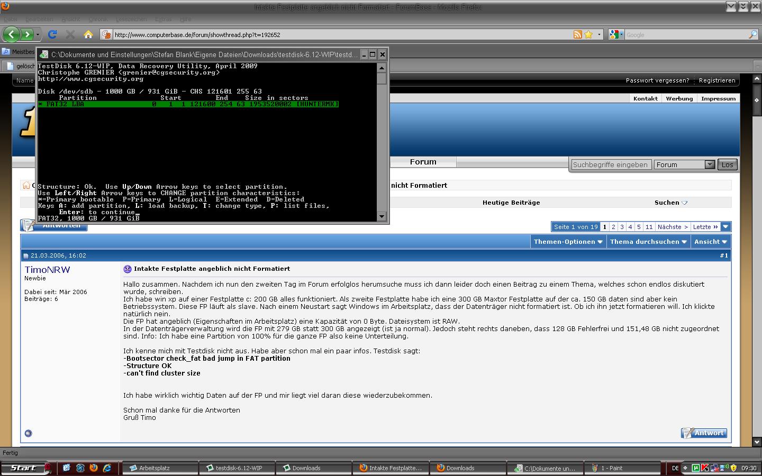This screenshot has height=476, width=762.
Task: Open the page navigation jump dropdown arrow
Action: pos(725,227)
